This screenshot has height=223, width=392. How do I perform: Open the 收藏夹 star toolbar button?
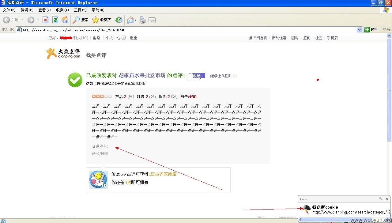click(102, 20)
